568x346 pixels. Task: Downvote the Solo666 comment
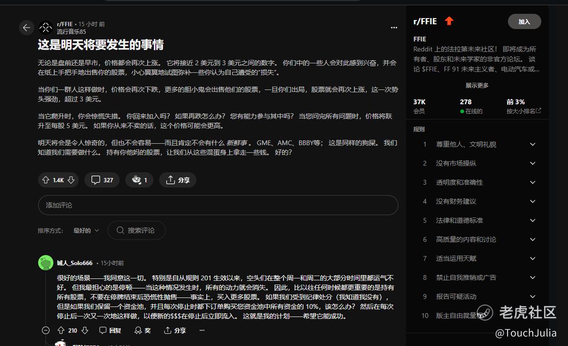(85, 330)
